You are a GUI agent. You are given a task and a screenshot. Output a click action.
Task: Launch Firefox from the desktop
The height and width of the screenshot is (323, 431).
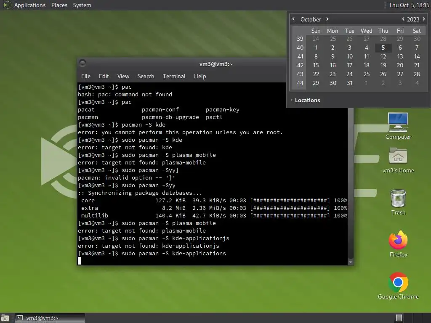click(398, 244)
